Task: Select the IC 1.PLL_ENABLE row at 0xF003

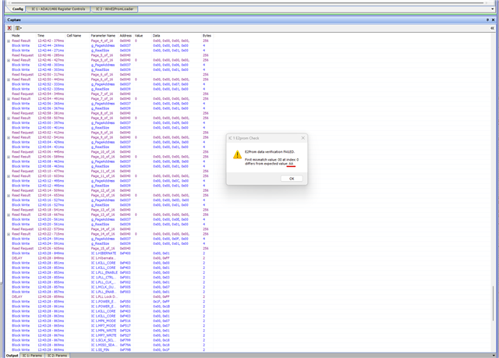Action: (x=108, y=273)
